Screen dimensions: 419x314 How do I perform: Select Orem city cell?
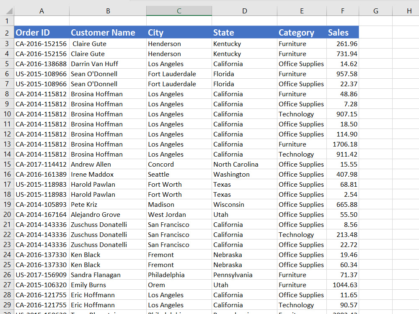coord(179,285)
